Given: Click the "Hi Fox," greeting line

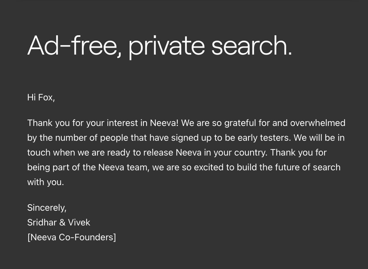Looking at the screenshot, I should [x=41, y=97].
